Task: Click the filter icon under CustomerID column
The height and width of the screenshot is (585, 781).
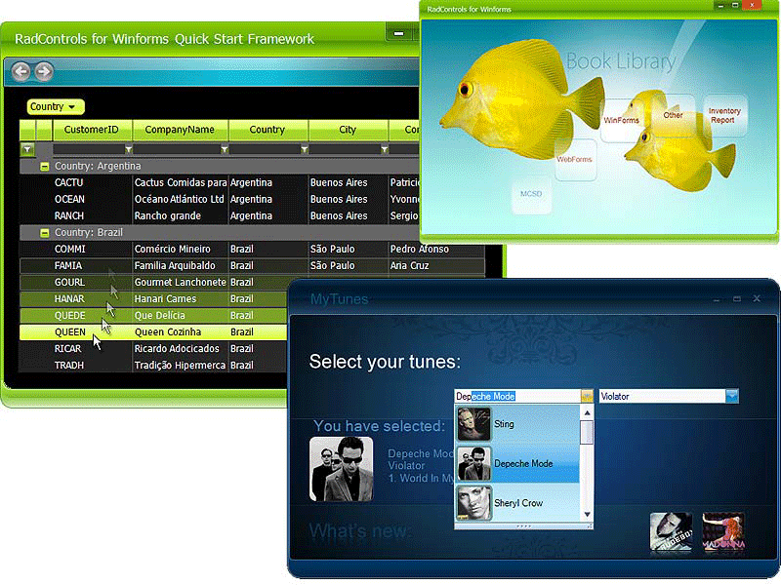Action: point(128,150)
